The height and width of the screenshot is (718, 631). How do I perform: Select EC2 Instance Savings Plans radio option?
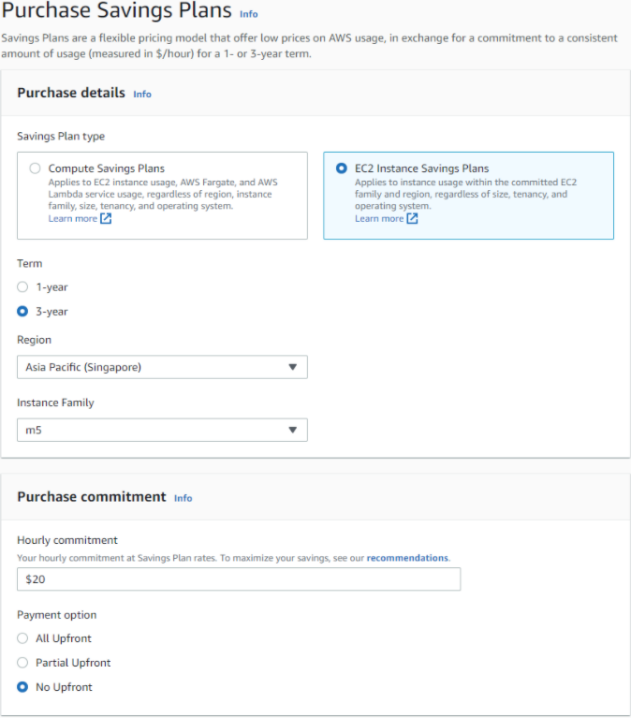341,169
